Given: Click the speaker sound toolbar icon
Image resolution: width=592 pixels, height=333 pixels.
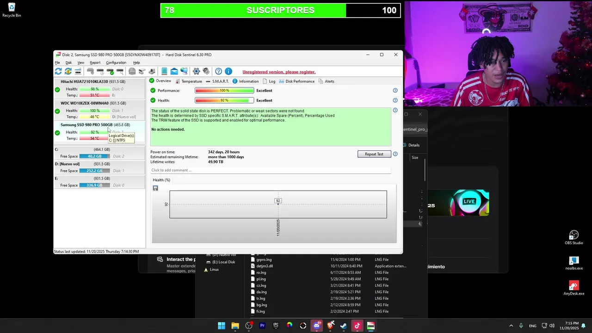Looking at the screenshot, I should [206, 71].
